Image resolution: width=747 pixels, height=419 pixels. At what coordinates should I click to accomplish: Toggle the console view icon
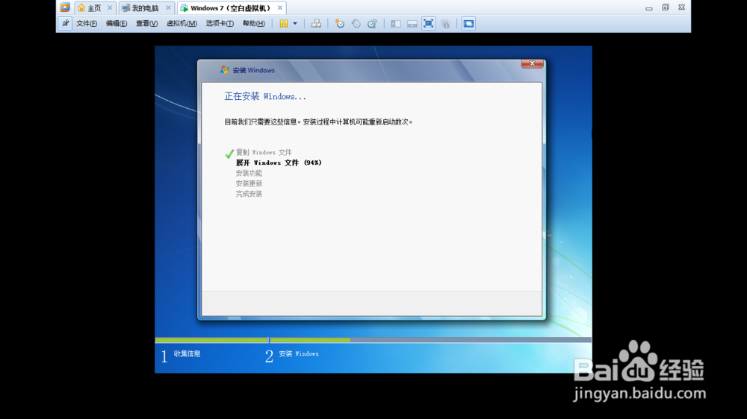pos(468,23)
